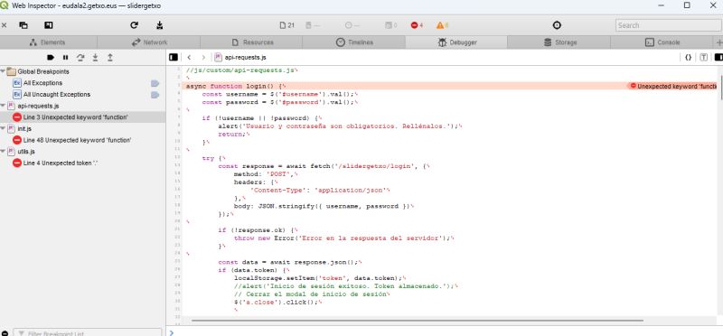The image size is (723, 336).
Task: Go back in content view history
Action: click(x=189, y=58)
